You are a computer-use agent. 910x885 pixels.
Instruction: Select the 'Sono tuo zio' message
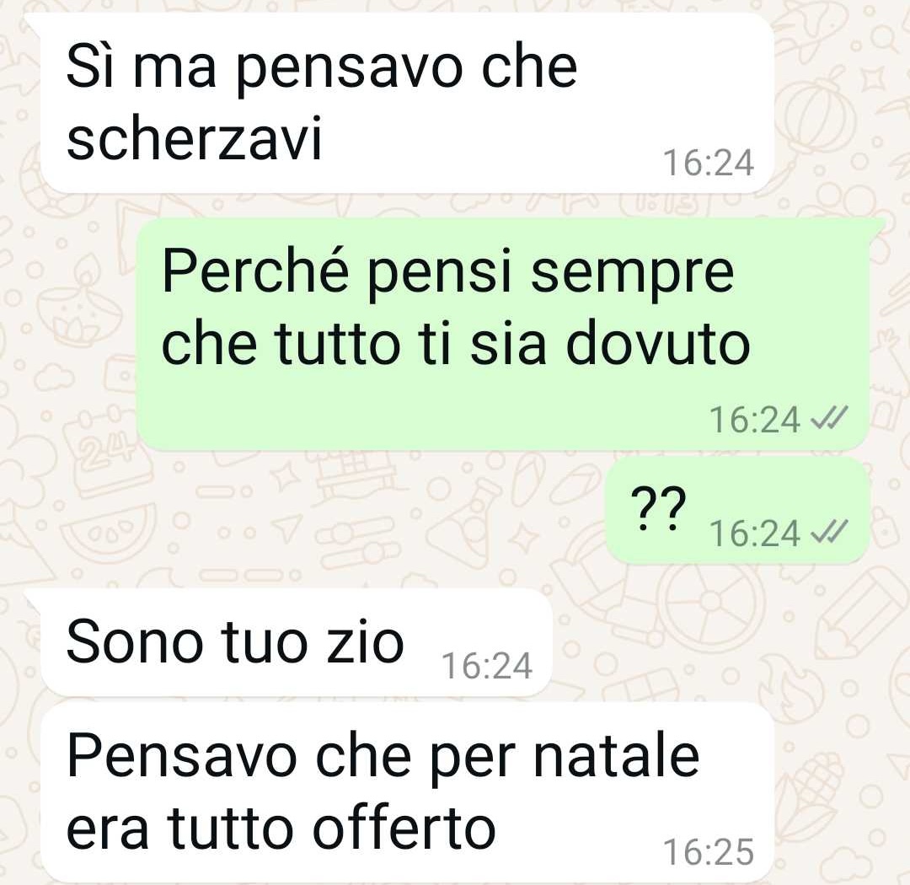point(296,642)
